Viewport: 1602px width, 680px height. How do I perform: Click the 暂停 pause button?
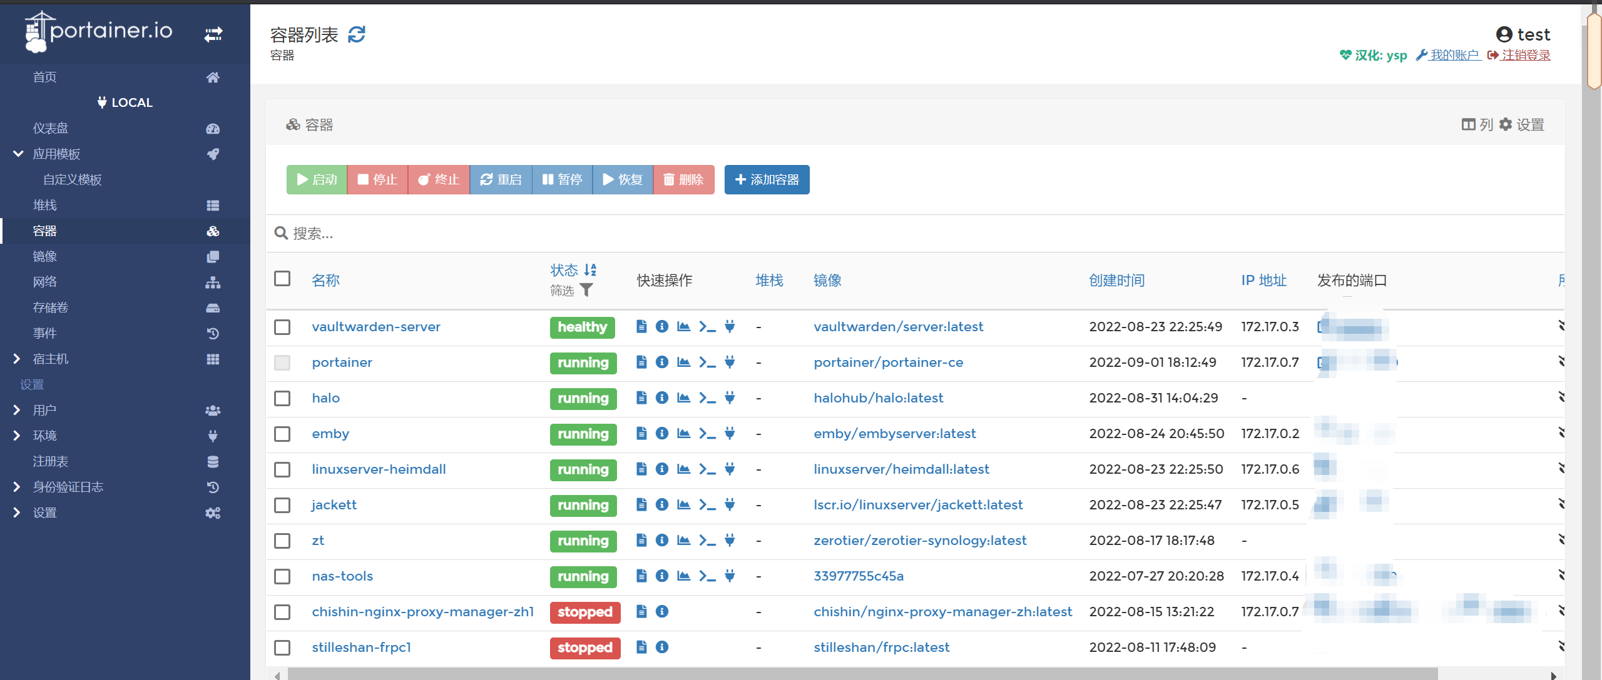562,179
